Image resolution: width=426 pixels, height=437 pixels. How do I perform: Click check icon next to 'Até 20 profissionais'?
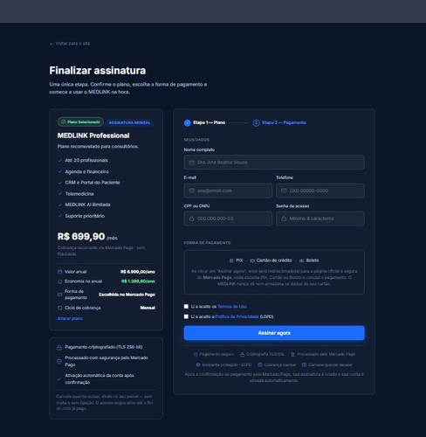click(60, 161)
